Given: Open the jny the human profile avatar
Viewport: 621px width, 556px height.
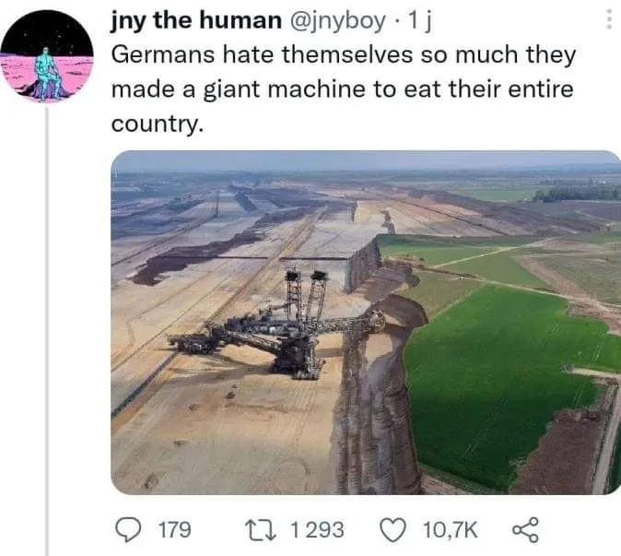Looking at the screenshot, I should pyautogui.click(x=47, y=56).
